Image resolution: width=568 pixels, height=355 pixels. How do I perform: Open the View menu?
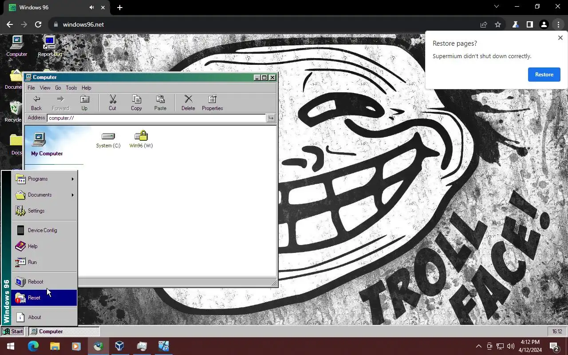45,88
